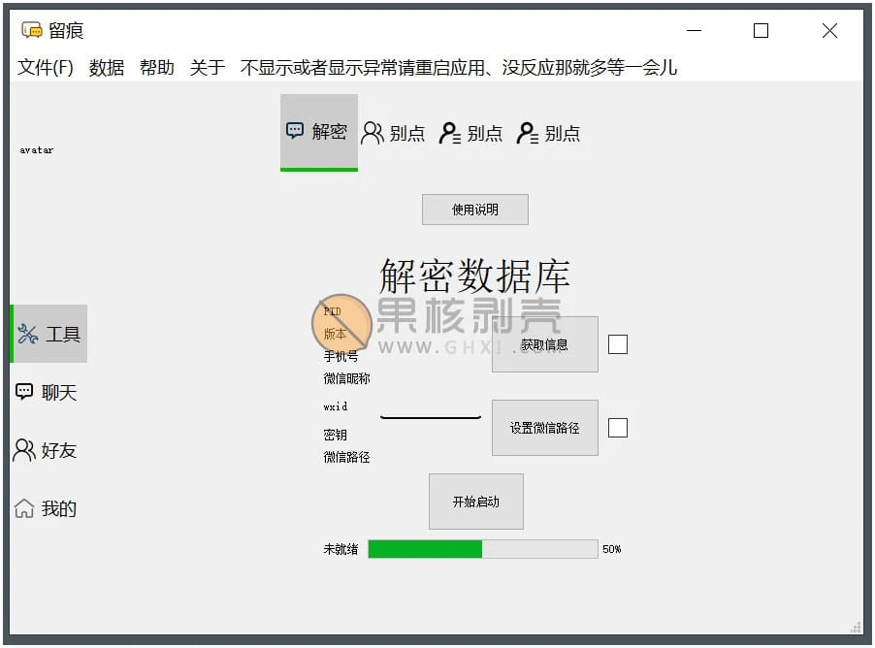Open the 我的 home icon in sidebar
This screenshot has height=648, width=875.
tap(23, 508)
